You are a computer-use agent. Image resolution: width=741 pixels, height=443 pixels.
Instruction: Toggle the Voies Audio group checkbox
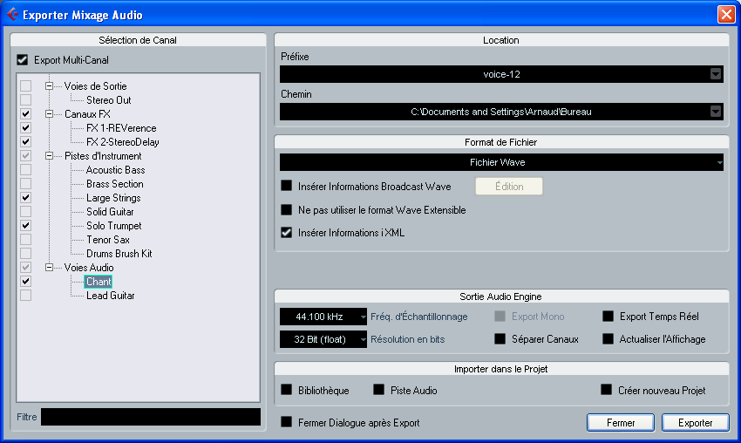click(x=25, y=268)
